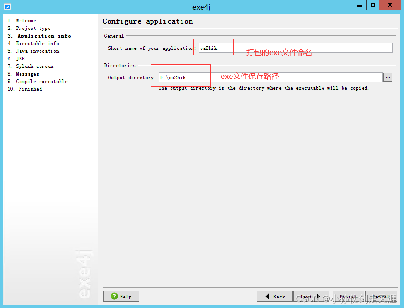Open the Help button
The width and height of the screenshot is (404, 308).
[x=121, y=297]
